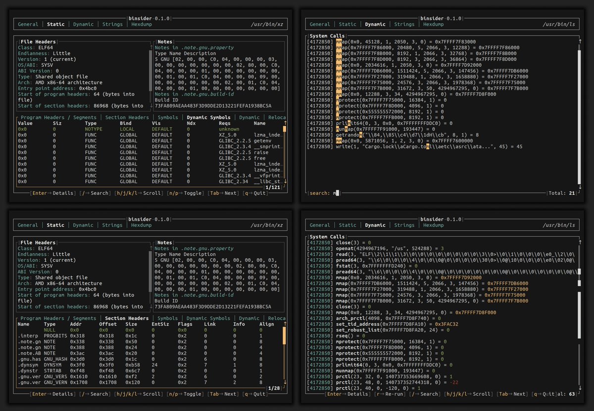Select the write Cargo.lock system call line
Viewport: 594px width, 411px height.
click(x=415, y=146)
